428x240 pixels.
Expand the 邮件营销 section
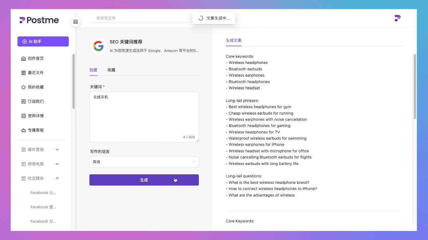click(57, 149)
